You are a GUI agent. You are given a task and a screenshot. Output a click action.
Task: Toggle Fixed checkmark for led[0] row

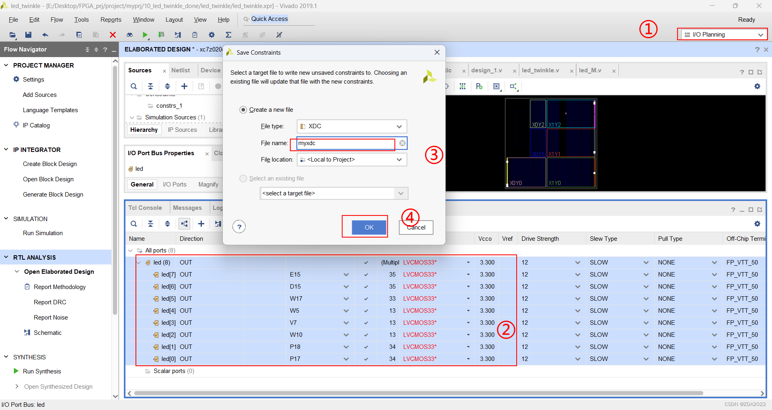pyautogui.click(x=366, y=359)
